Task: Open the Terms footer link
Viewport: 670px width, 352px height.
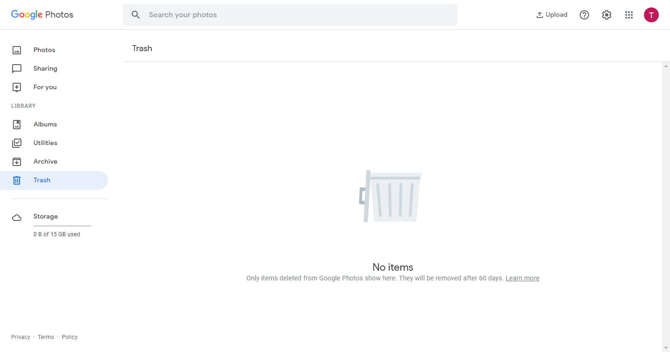Action: pyautogui.click(x=46, y=337)
